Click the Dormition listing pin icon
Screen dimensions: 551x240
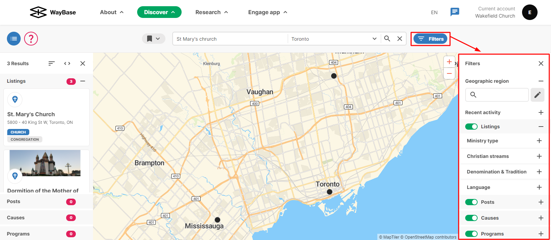click(15, 176)
